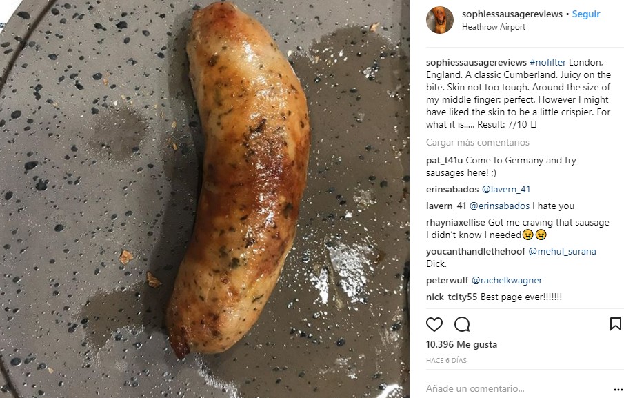Click the speech bubble comment icon
The width and height of the screenshot is (624, 398).
(462, 324)
